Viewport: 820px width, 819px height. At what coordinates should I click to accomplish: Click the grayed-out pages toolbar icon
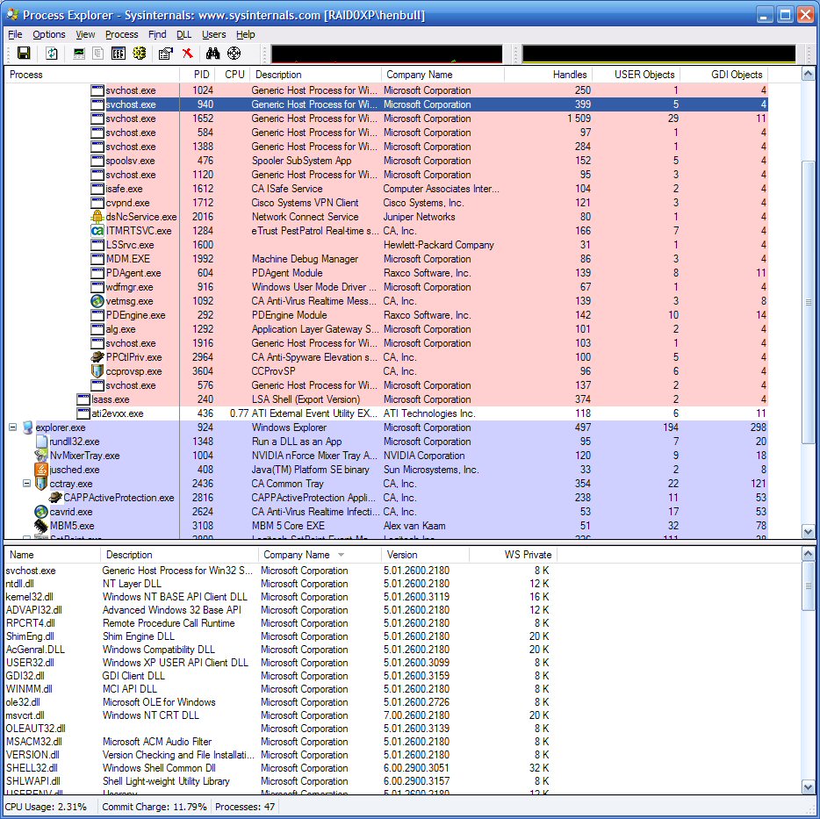tap(97, 53)
